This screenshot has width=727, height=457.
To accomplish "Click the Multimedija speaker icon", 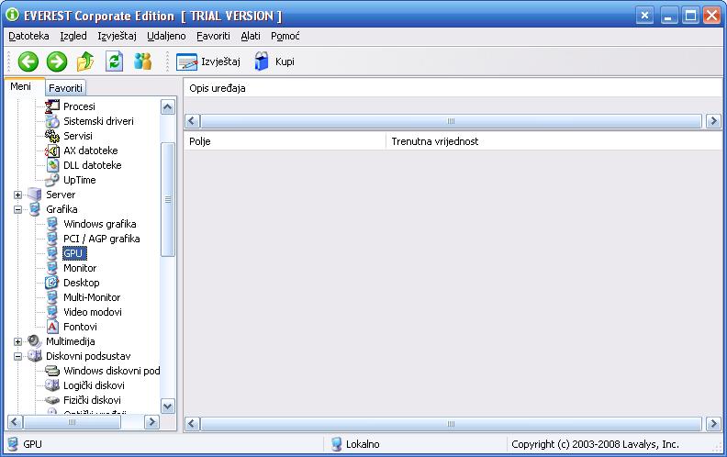I will coord(35,341).
